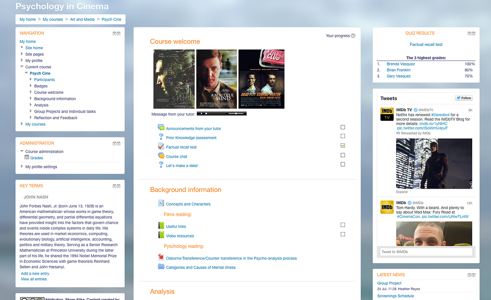Go to My home breadcrumb
Image resolution: width=491 pixels, height=300 pixels.
click(28, 19)
